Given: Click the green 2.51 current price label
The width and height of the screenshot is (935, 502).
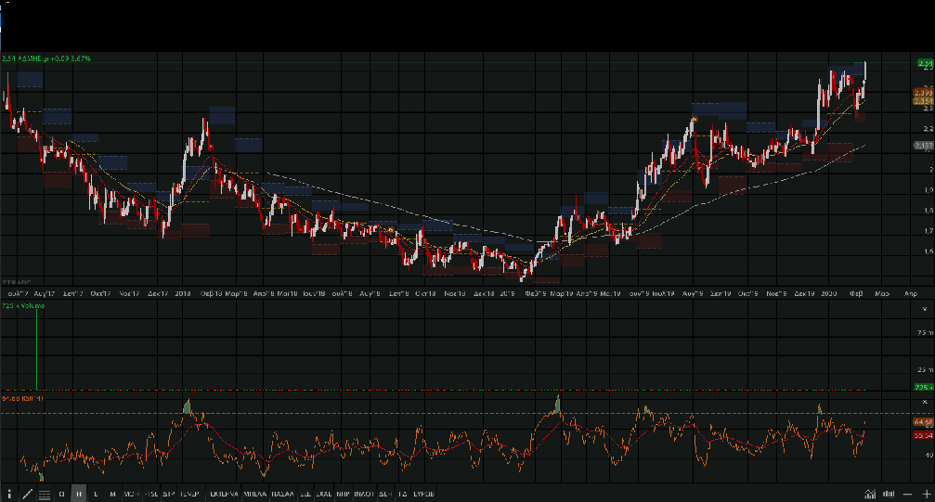Looking at the screenshot, I should (x=923, y=63).
